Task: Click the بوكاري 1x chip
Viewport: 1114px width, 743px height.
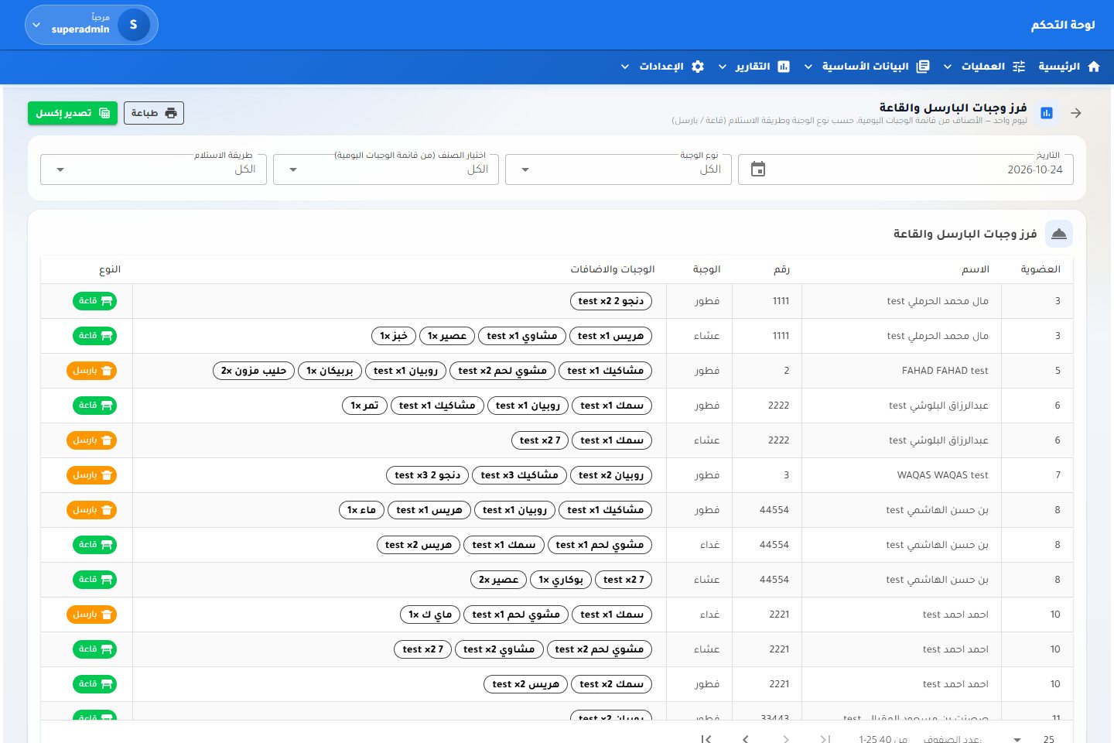Action: 561,580
